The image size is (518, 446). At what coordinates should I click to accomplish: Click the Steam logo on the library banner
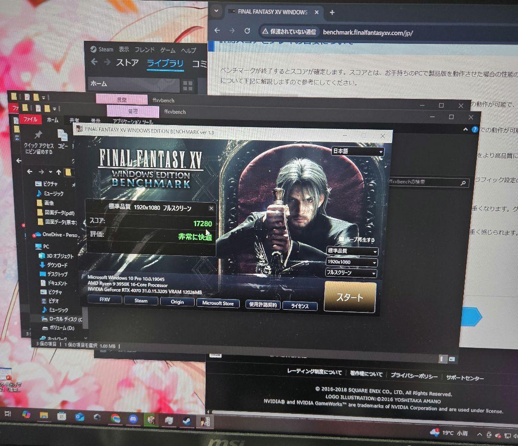tap(93, 48)
